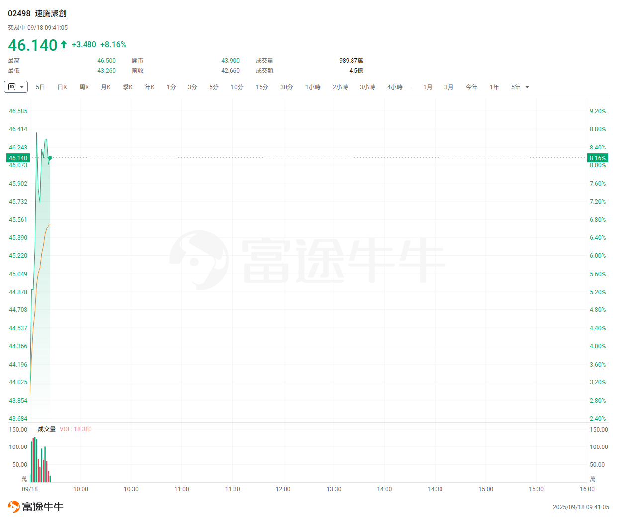Choose the 3分 interval
617x520 pixels.
192,87
